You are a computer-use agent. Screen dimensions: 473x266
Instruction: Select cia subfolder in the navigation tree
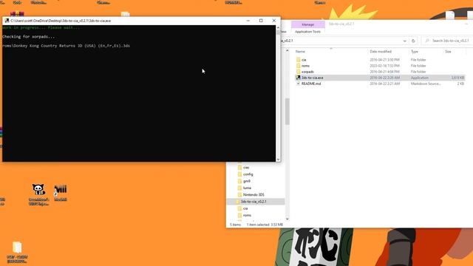[x=245, y=208]
